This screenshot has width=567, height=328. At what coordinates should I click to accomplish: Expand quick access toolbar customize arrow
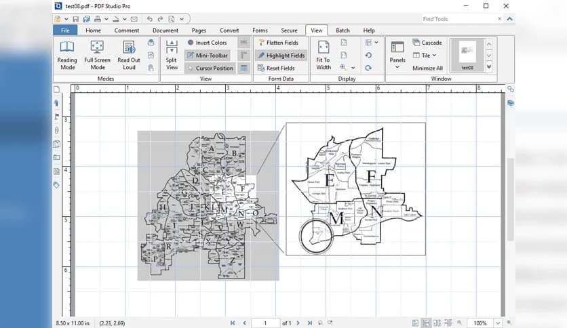[x=182, y=19]
